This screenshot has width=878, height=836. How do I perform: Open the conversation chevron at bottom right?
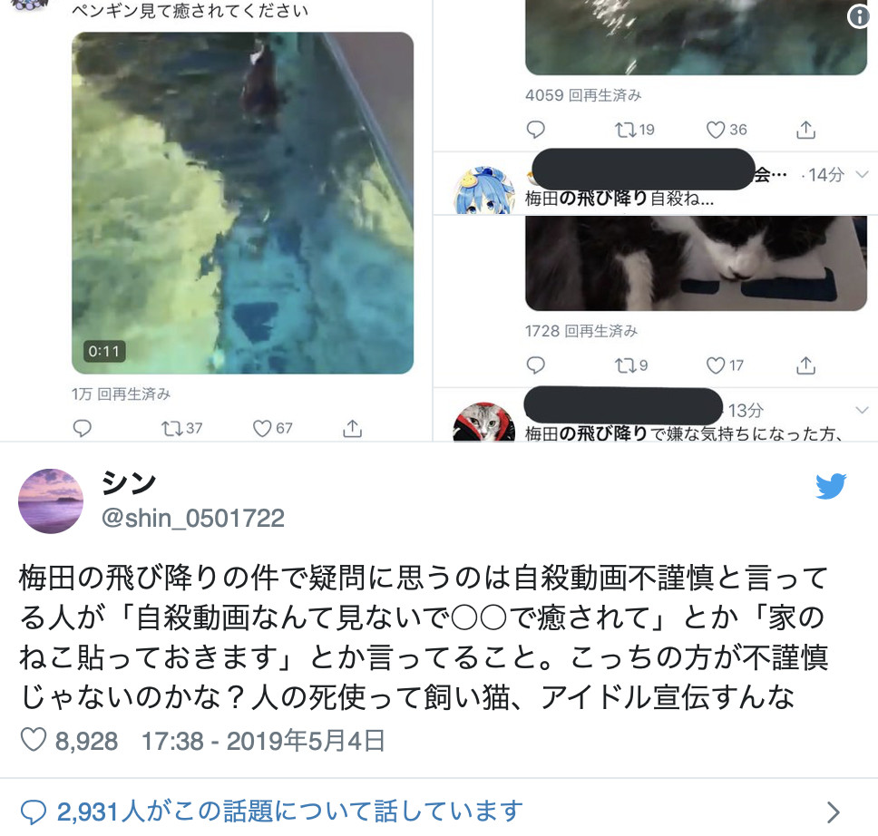834,812
